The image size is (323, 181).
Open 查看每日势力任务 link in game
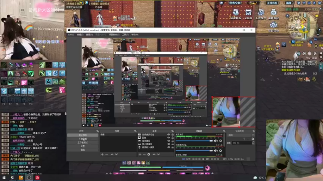tap(291, 70)
